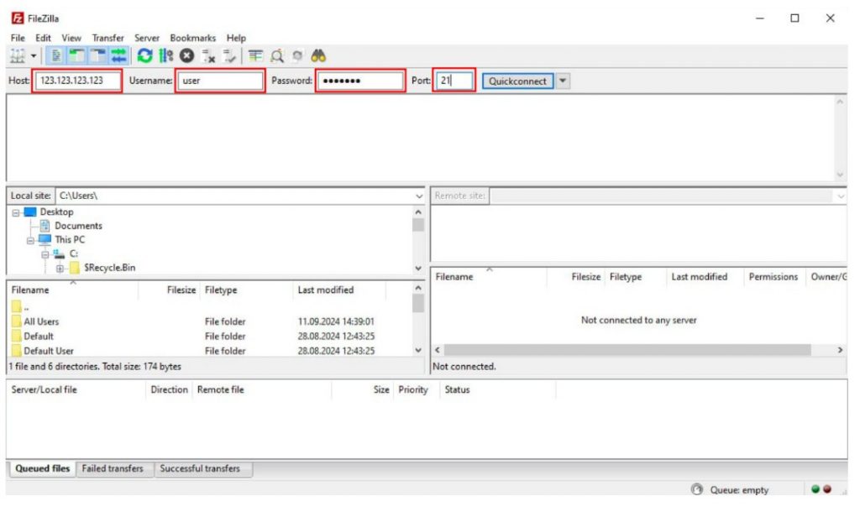860x512 pixels.
Task: Click the Quickconnect button
Action: tap(517, 81)
